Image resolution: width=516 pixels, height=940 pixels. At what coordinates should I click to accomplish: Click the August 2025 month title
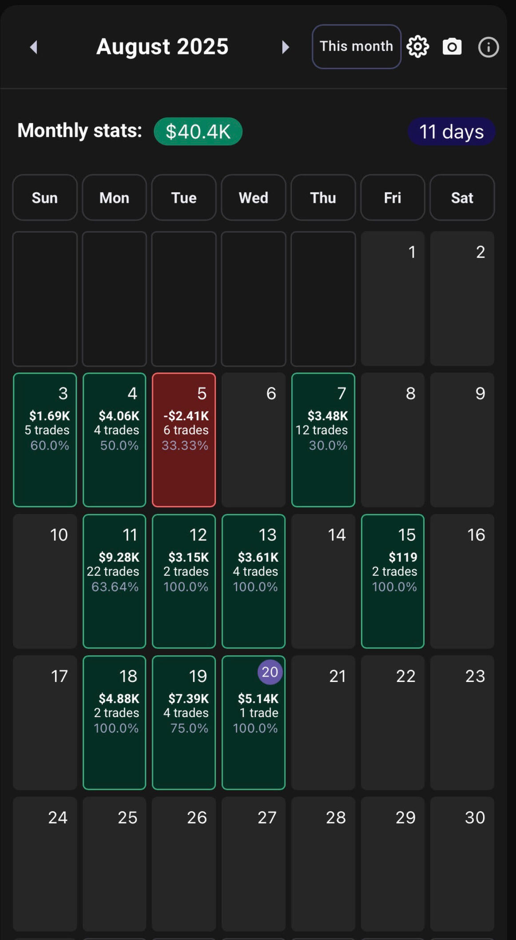(163, 47)
